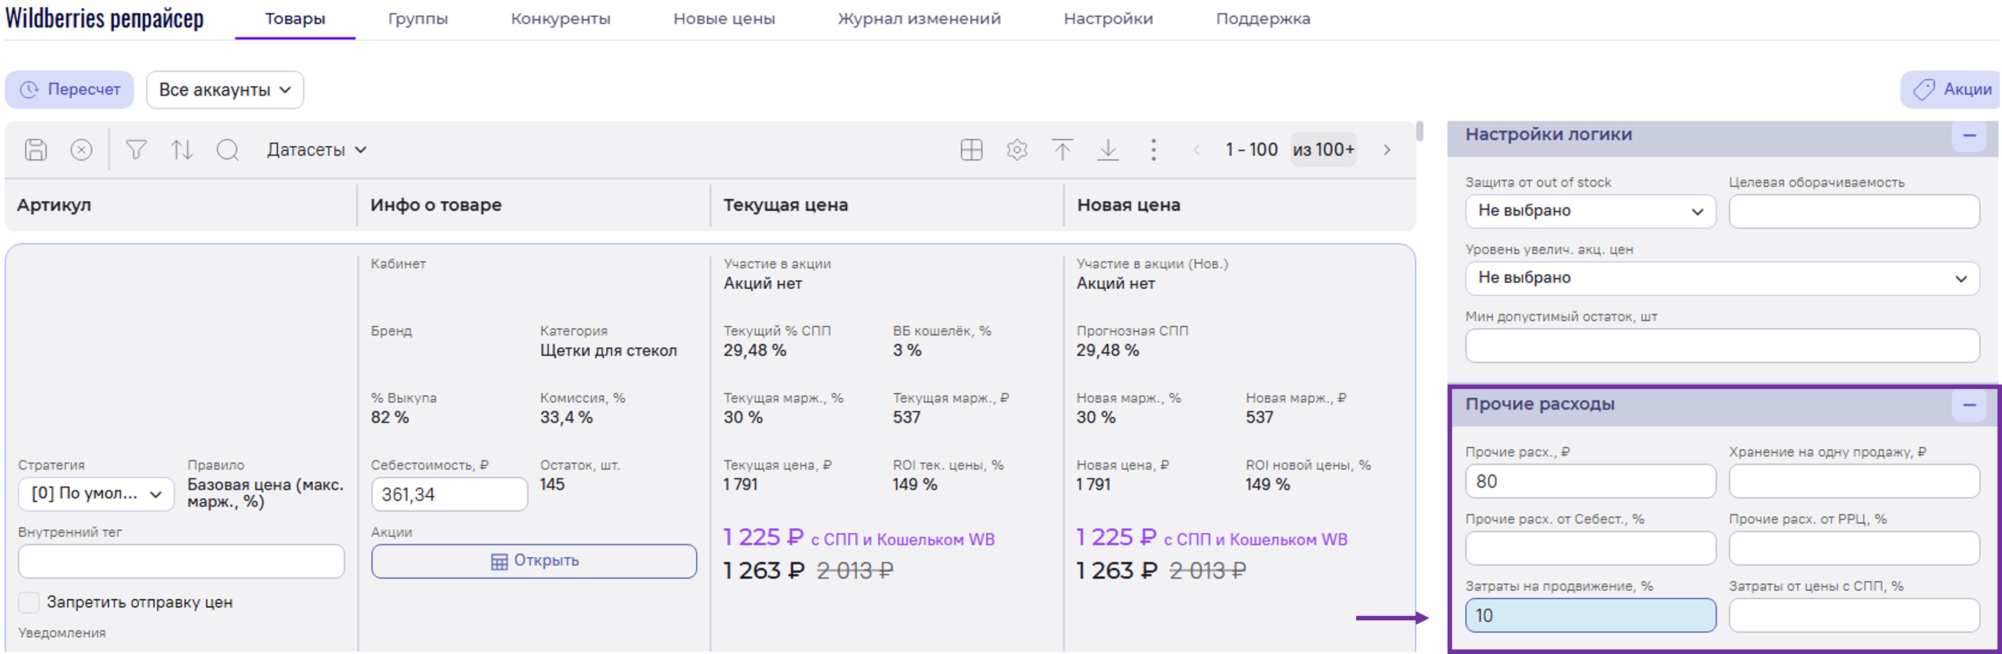2002x654 pixels.
Task: Open the filter funnel icon
Action: pyautogui.click(x=136, y=149)
